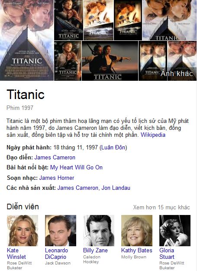Click producer Jon Landau link
The height and width of the screenshot is (271, 197).
coord(116,188)
